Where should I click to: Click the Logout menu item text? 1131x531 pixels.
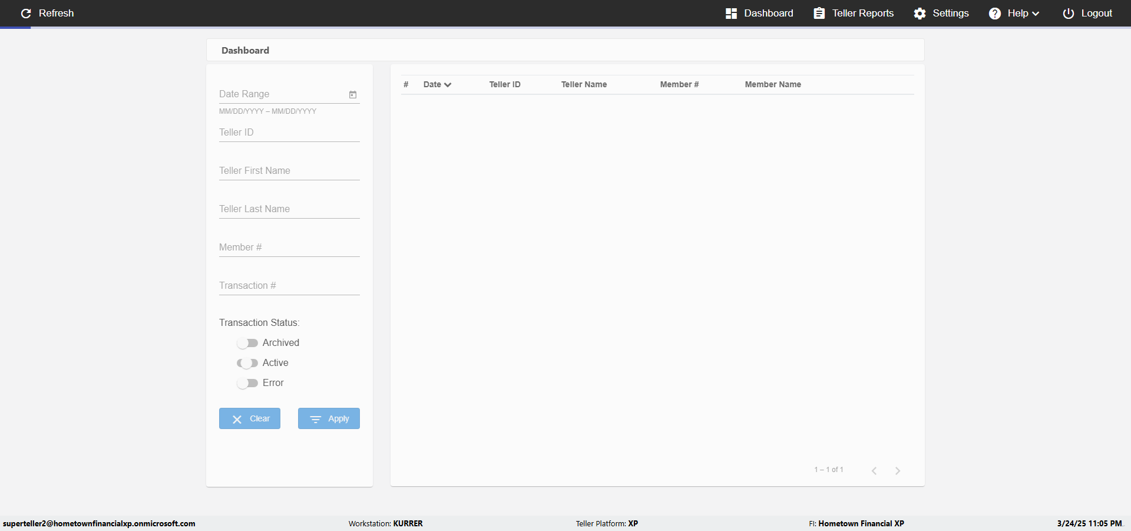(x=1096, y=13)
